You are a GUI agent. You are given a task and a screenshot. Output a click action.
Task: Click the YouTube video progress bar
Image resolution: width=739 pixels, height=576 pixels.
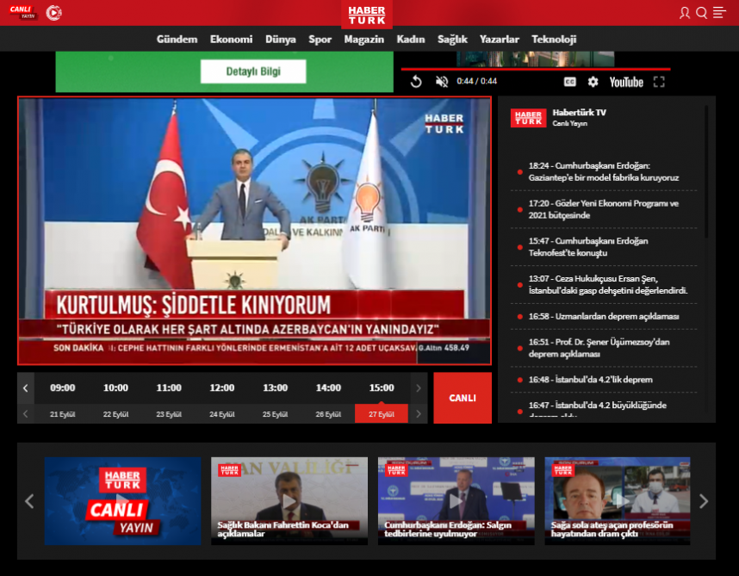(x=535, y=69)
